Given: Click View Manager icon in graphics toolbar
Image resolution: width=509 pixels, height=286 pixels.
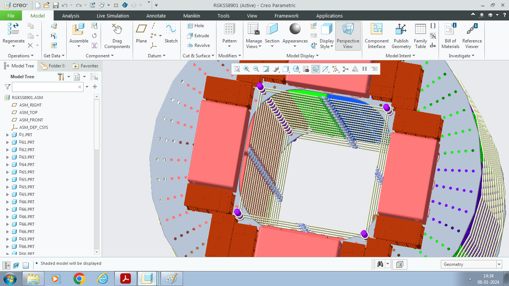Looking at the screenshot, I should point(306,69).
